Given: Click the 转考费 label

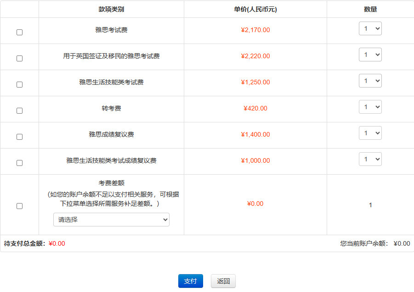Looking at the screenshot, I should click(x=111, y=108).
